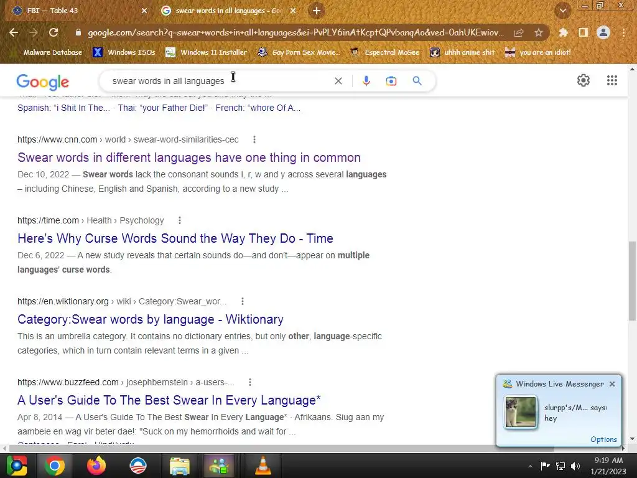The image size is (637, 478).
Task: Open the Chrome profile avatar
Action: tap(603, 32)
